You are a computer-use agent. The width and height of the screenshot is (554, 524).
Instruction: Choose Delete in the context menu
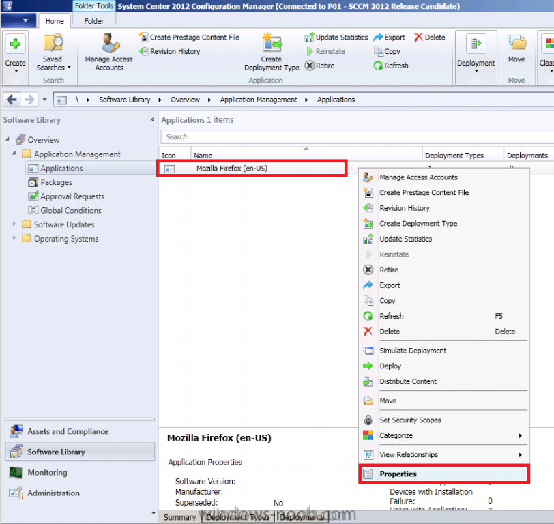[444, 332]
